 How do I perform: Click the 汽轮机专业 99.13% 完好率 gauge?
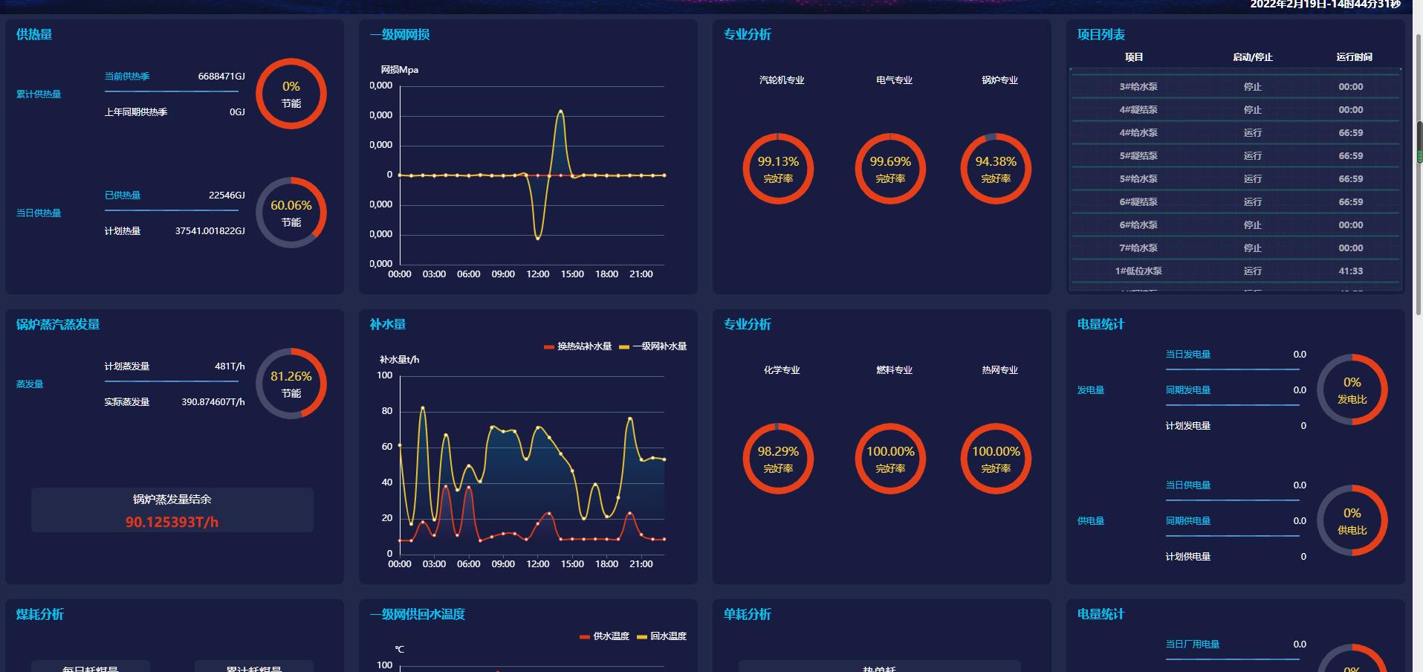pyautogui.click(x=778, y=169)
